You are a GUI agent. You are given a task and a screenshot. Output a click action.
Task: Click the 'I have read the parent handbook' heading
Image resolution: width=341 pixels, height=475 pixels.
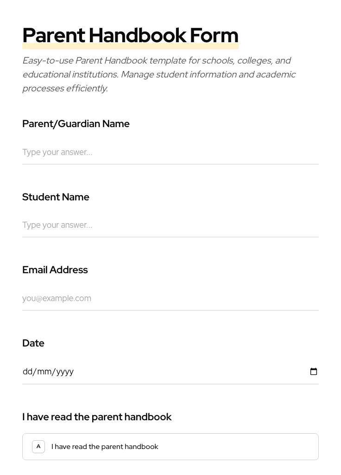coord(97,417)
